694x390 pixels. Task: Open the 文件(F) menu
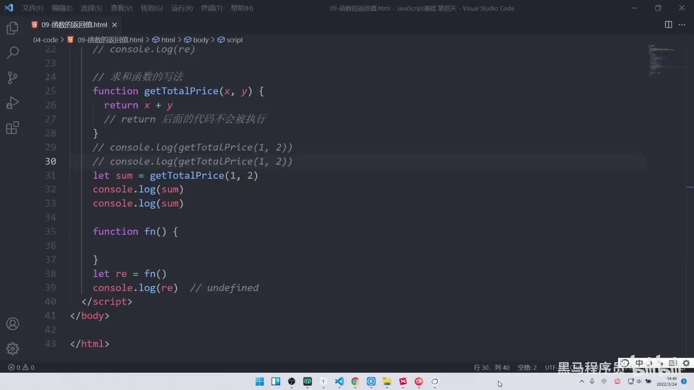[33, 8]
